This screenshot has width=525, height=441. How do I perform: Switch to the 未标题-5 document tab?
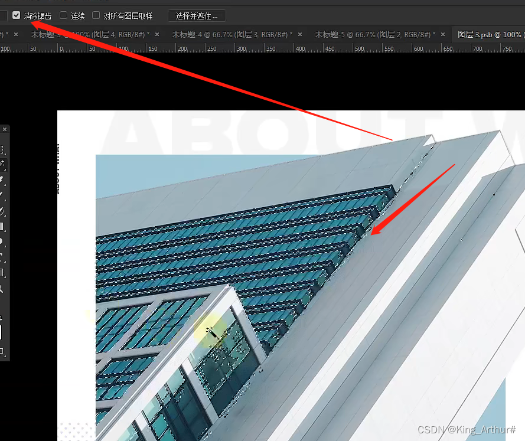coord(375,34)
